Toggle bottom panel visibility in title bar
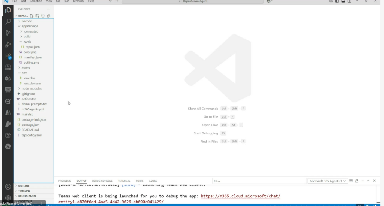The image size is (384, 206). pos(343,1)
